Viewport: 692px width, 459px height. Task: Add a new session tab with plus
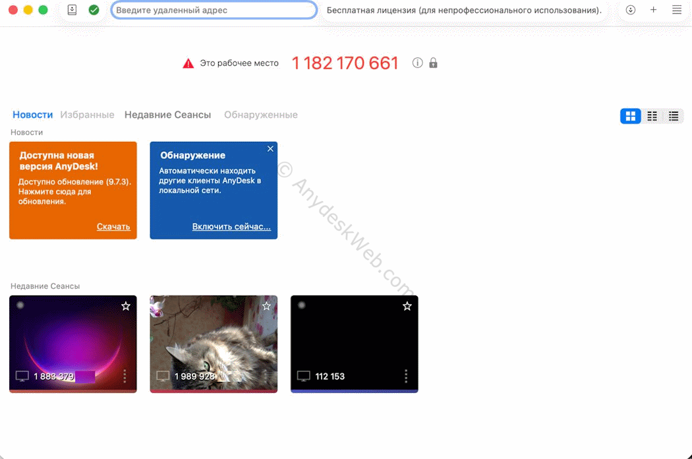click(654, 10)
